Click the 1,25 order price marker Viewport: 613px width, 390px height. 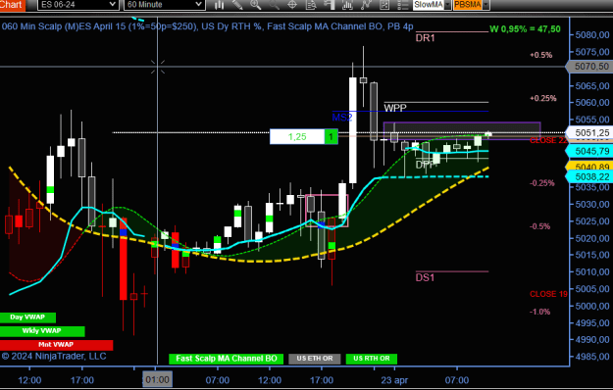tap(297, 136)
